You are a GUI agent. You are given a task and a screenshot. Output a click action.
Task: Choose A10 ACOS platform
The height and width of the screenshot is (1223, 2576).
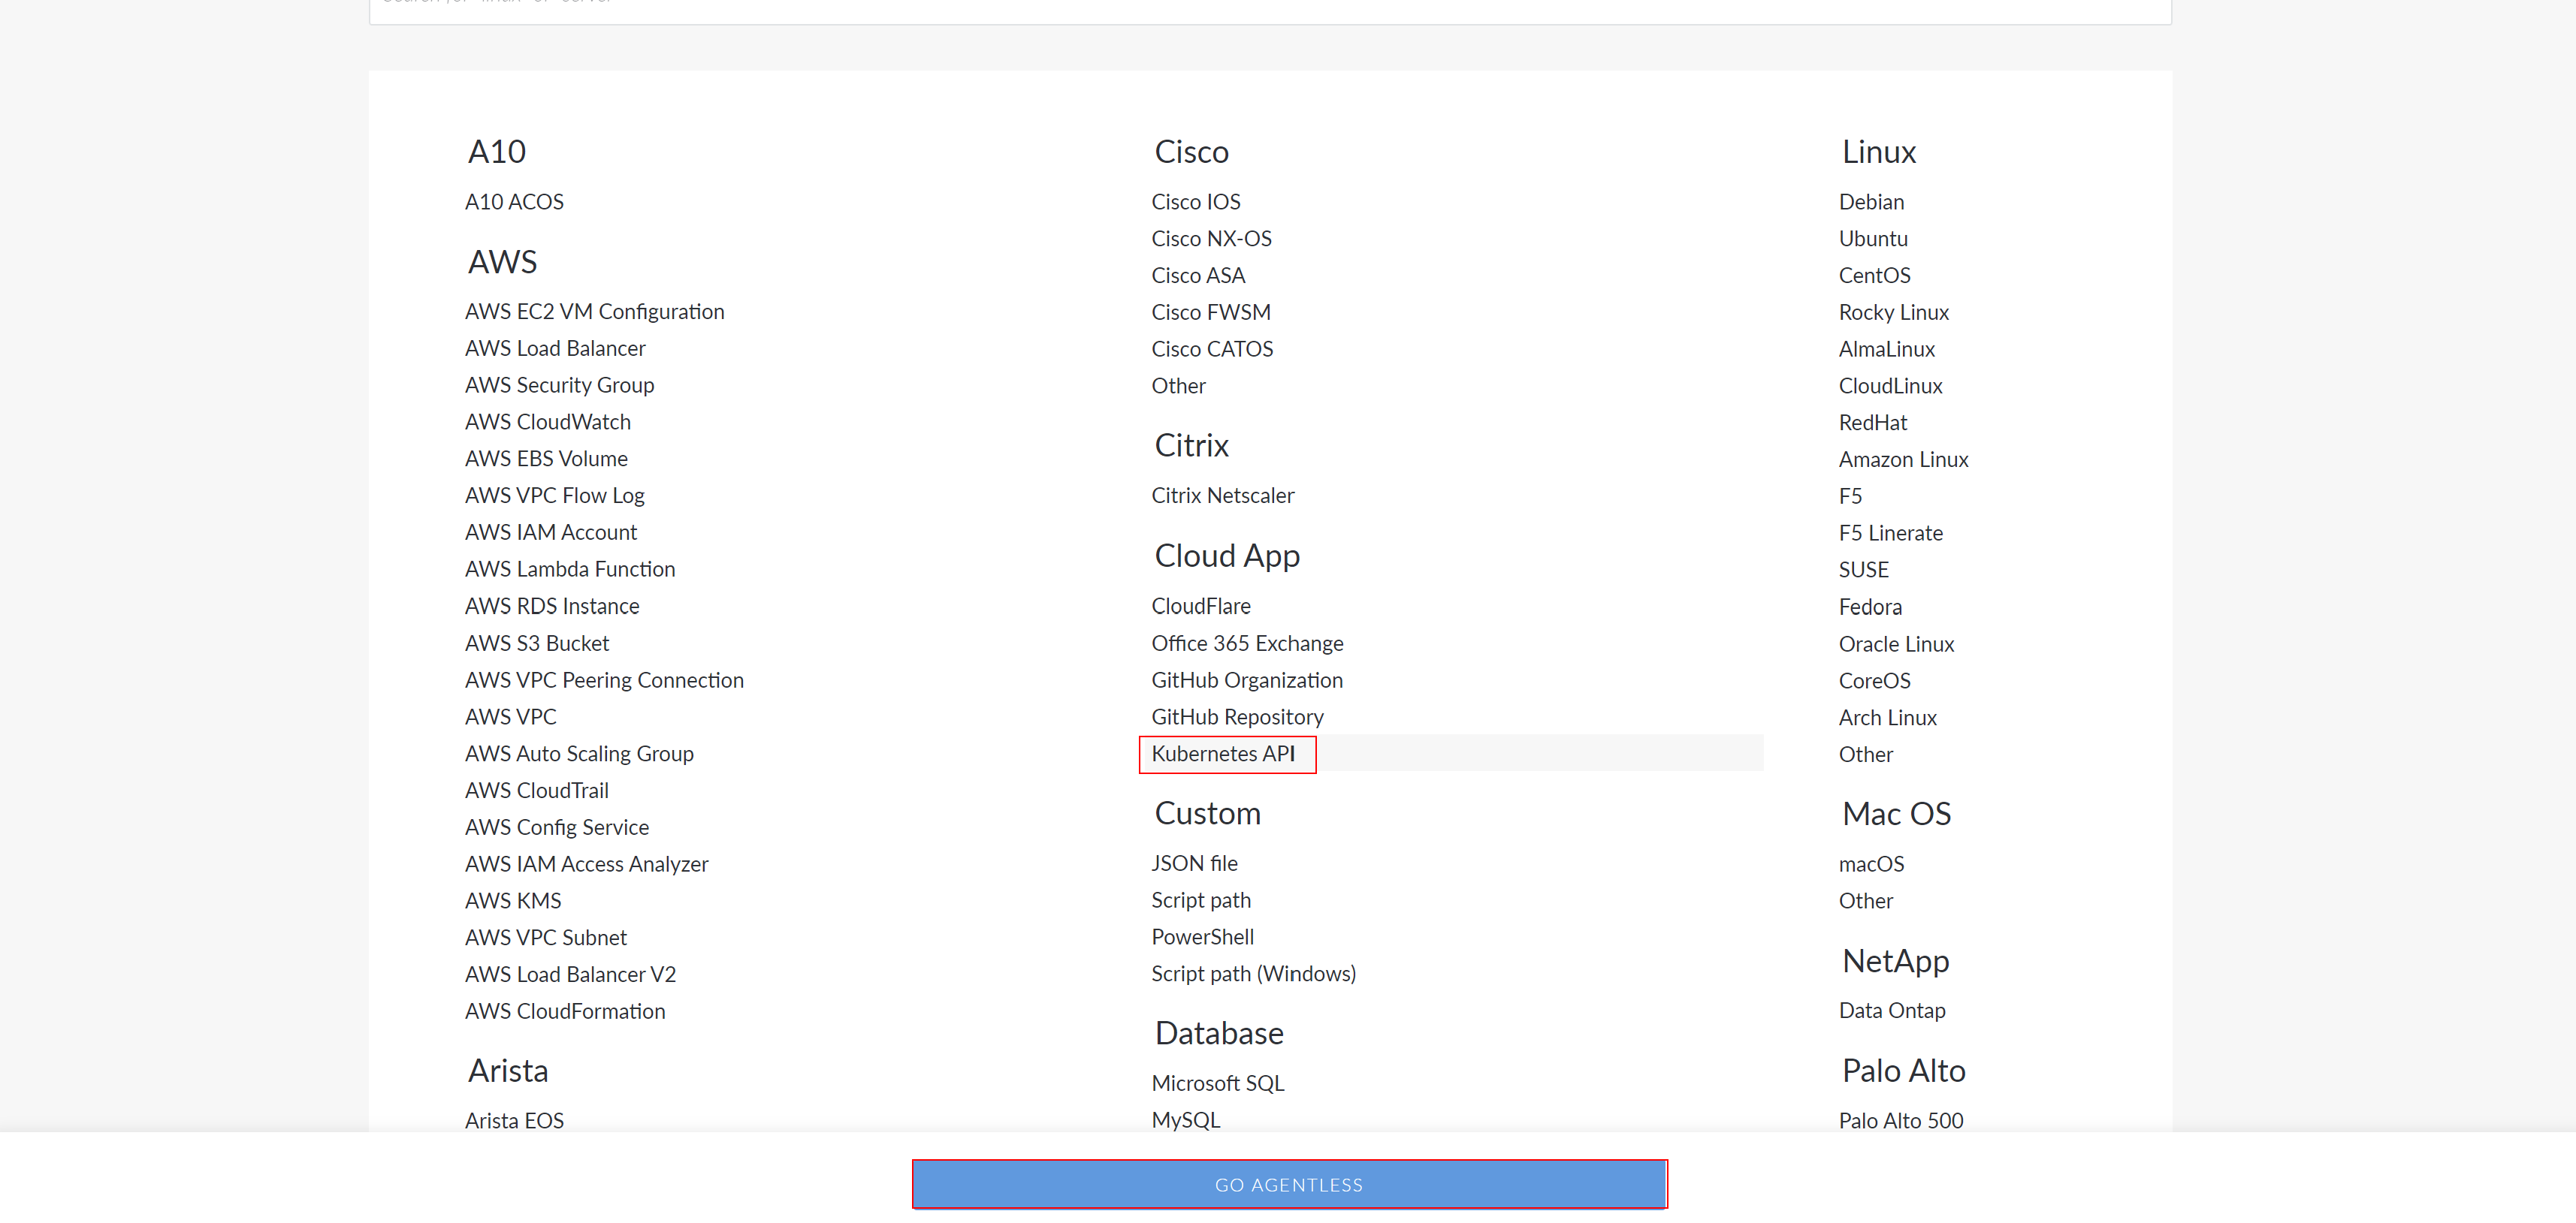click(514, 202)
